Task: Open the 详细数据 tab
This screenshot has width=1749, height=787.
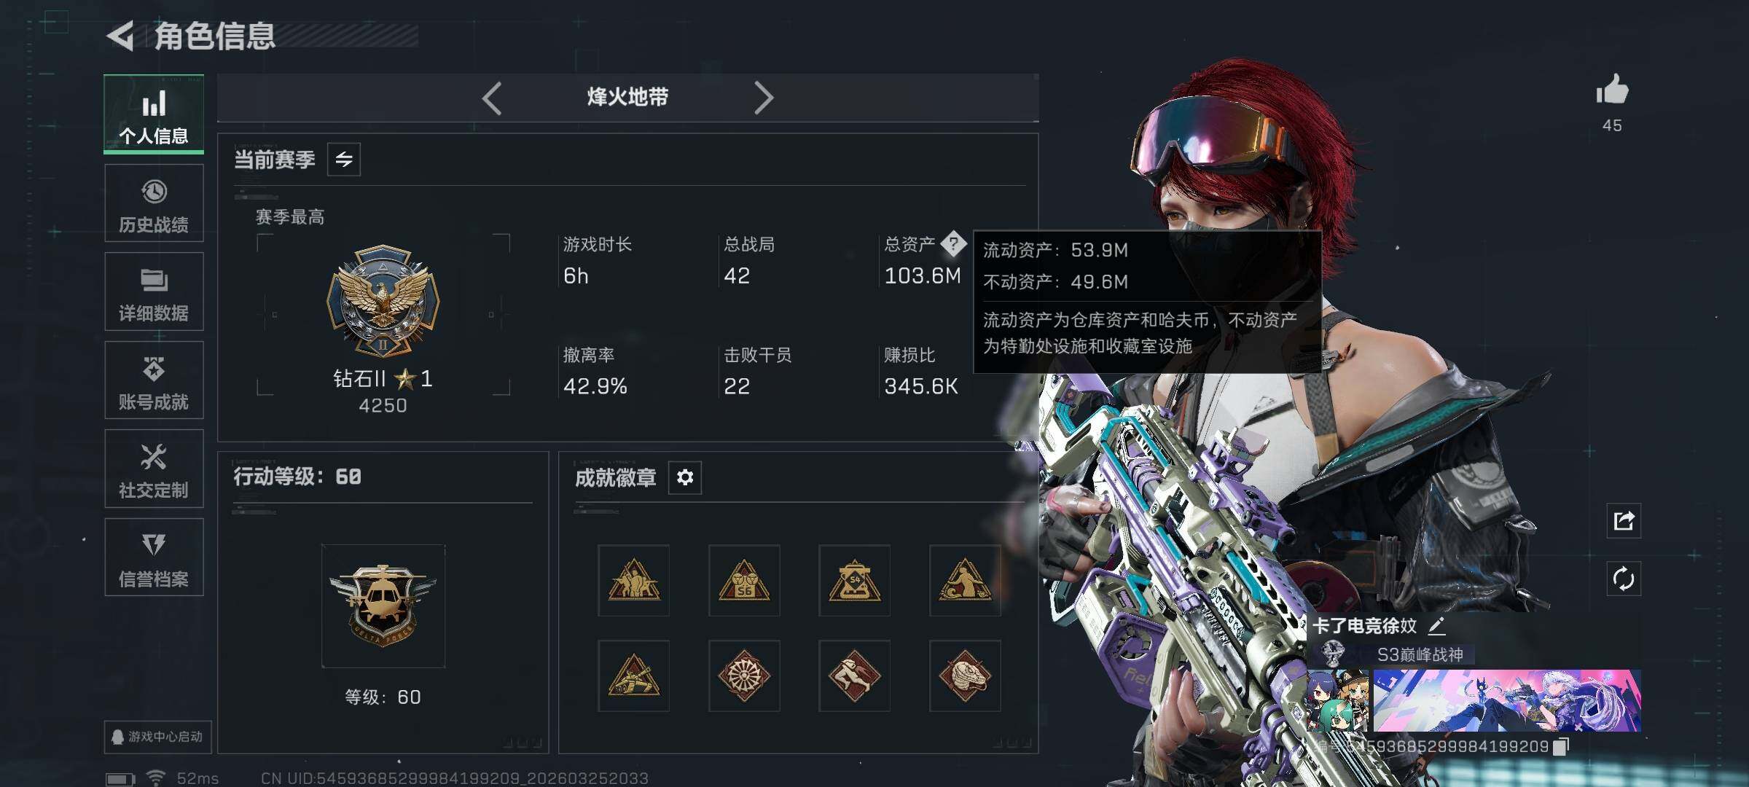Action: click(x=154, y=291)
